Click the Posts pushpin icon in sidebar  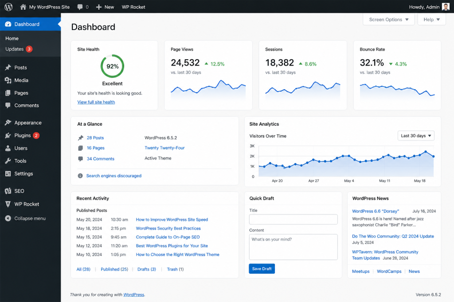click(x=8, y=68)
